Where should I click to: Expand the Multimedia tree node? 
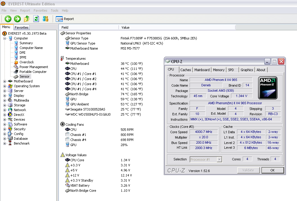[4, 100]
